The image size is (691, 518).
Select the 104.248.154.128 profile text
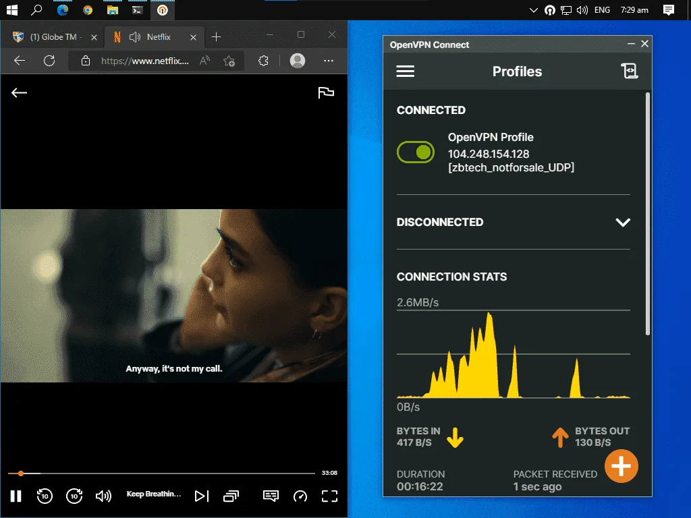489,154
